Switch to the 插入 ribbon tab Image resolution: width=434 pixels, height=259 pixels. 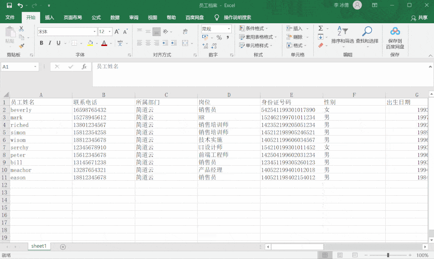[x=49, y=17]
